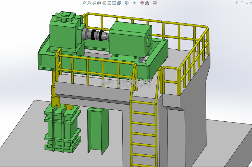Select the yellow ladder part
Viewport: 252px width, 167px height.
click(x=143, y=123)
